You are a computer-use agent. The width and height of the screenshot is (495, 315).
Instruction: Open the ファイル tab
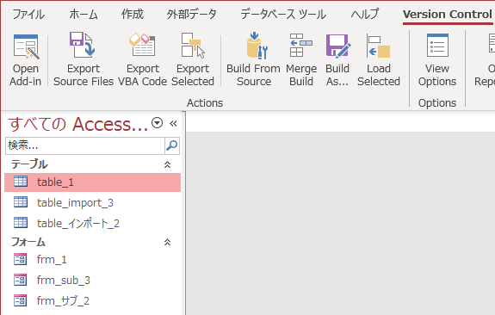[28, 15]
